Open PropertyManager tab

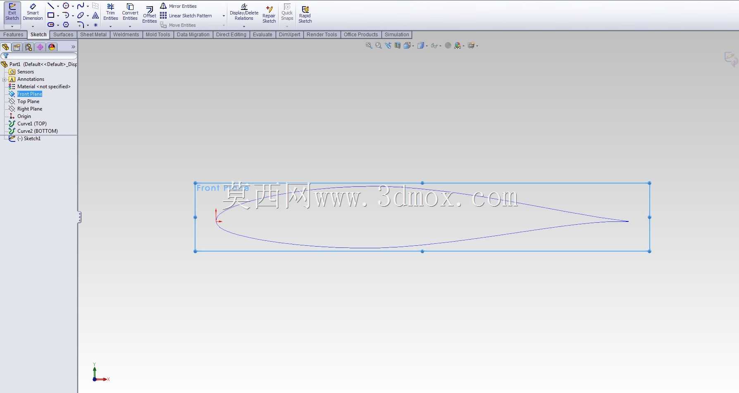coord(17,47)
